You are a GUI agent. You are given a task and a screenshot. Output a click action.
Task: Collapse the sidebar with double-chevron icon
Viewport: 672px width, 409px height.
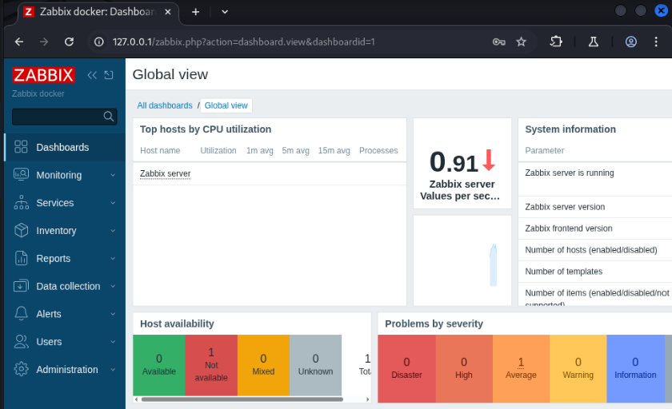click(92, 75)
